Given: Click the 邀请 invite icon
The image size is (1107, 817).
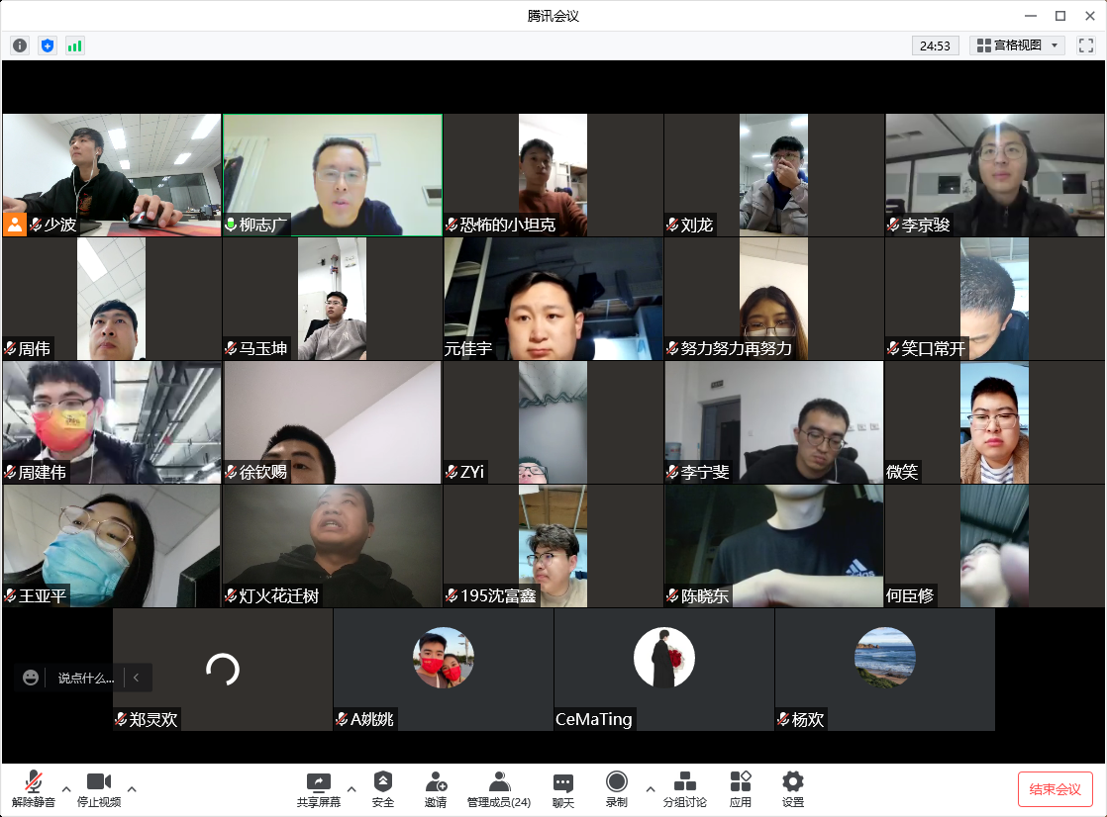Looking at the screenshot, I should tap(436, 790).
